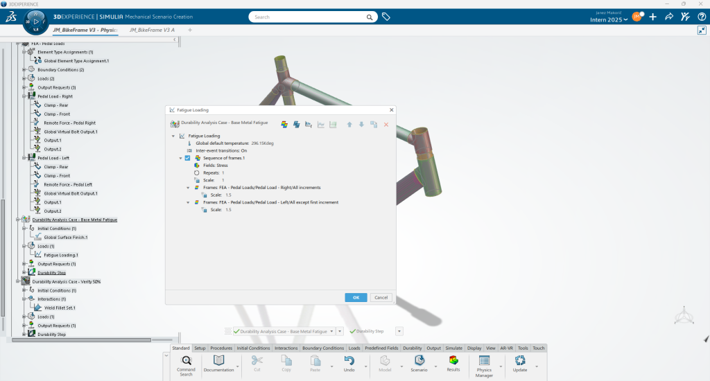Open Physics Manager from the toolbar
Image resolution: width=710 pixels, height=381 pixels.
(x=484, y=364)
